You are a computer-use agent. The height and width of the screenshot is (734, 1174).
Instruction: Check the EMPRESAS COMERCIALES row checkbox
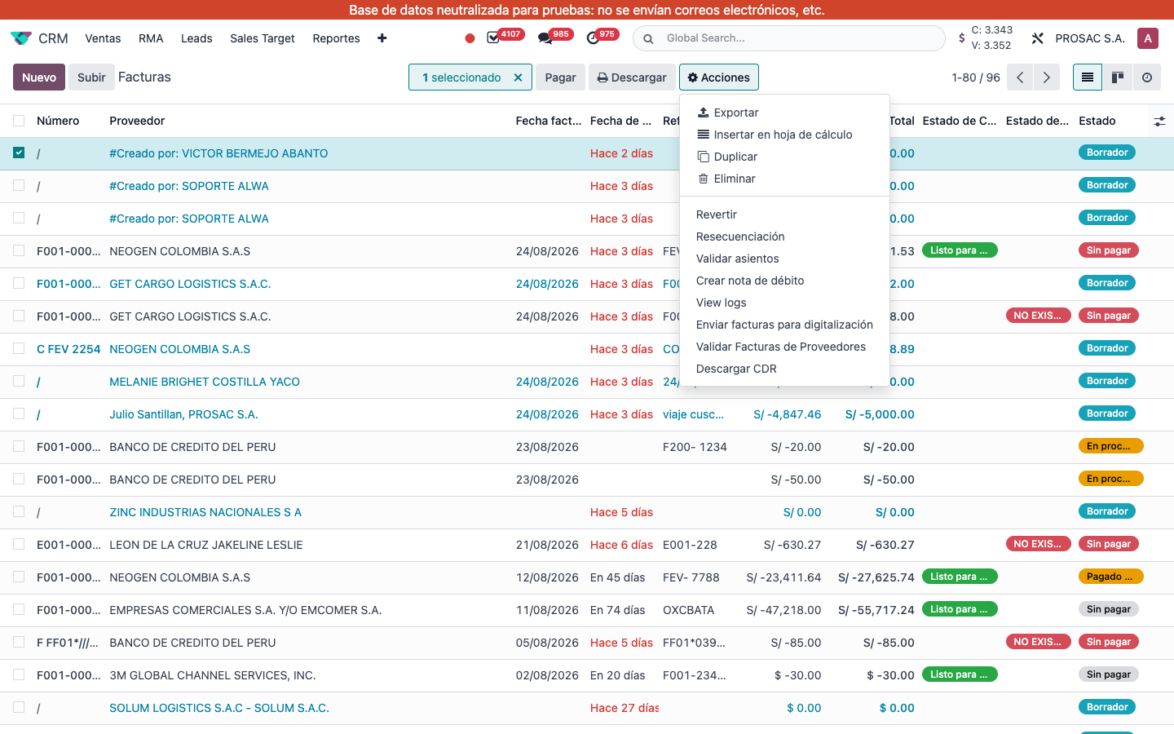[19, 609]
